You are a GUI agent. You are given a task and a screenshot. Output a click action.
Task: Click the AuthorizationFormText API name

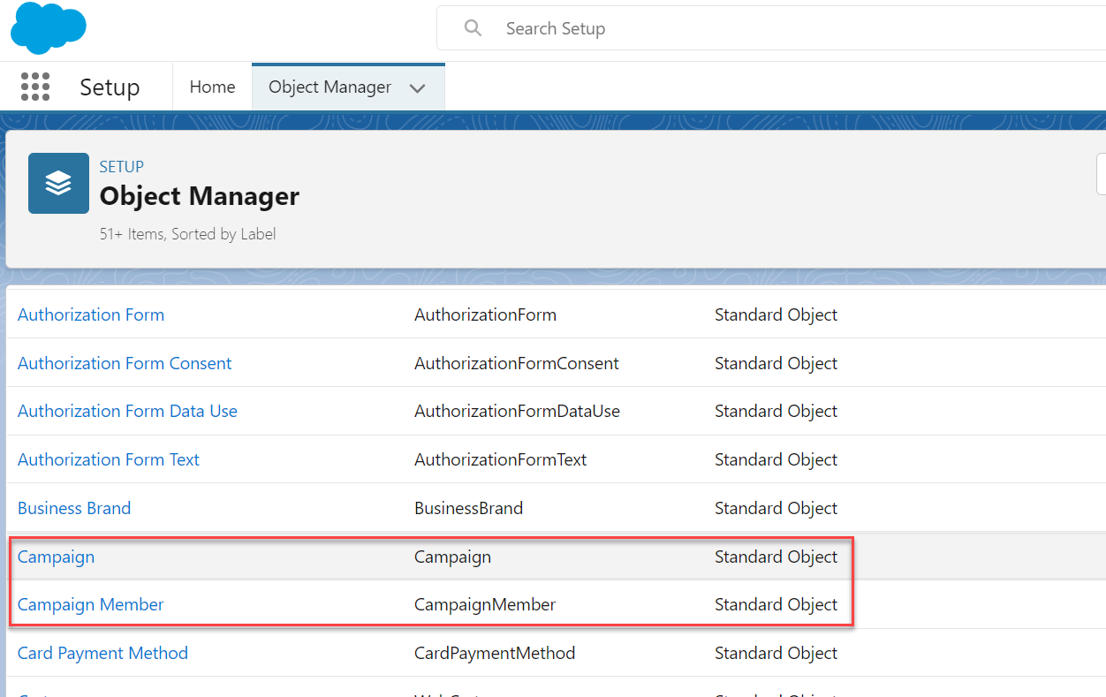click(500, 459)
